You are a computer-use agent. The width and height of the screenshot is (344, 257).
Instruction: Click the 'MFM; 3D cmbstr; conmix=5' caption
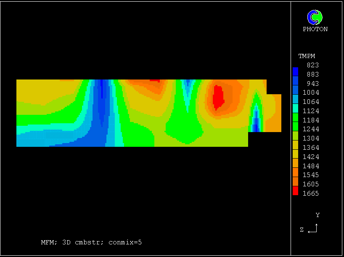[91, 242]
